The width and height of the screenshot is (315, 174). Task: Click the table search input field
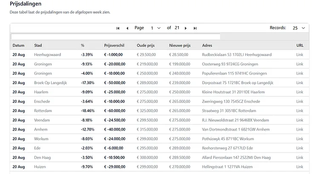point(115,36)
